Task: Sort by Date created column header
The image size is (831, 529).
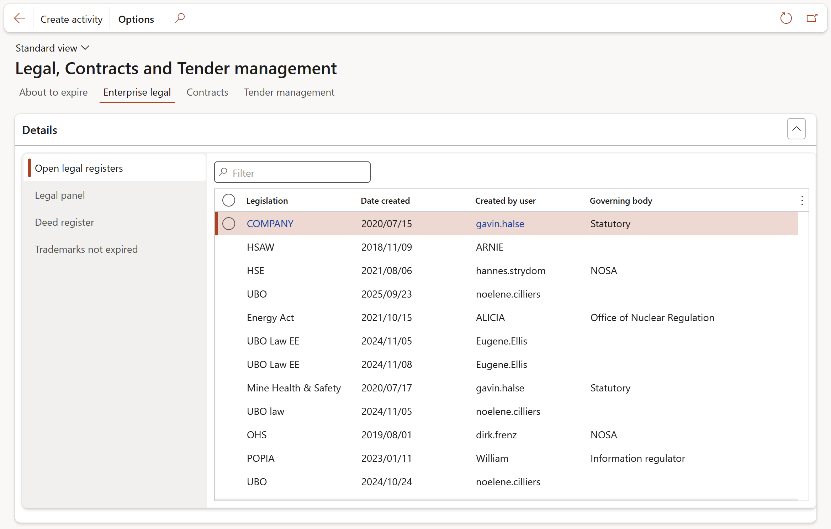Action: pos(385,201)
